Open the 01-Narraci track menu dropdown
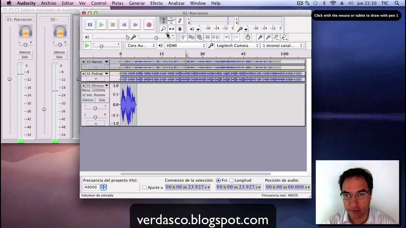This screenshot has width=406, height=228. click(107, 62)
